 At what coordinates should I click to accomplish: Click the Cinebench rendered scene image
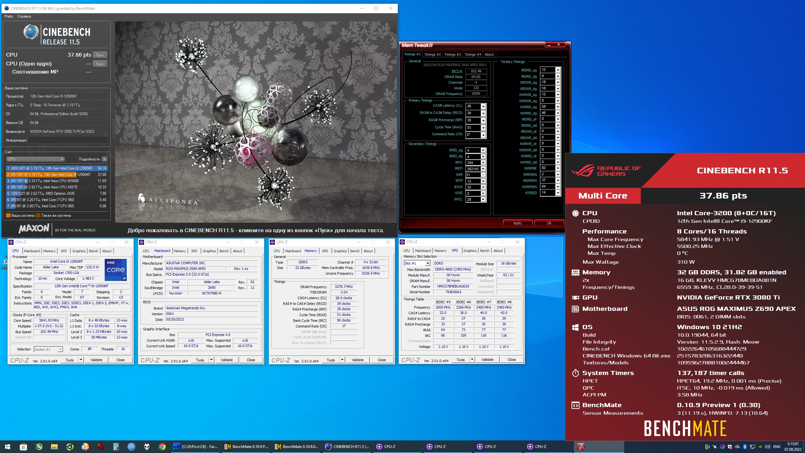256,122
